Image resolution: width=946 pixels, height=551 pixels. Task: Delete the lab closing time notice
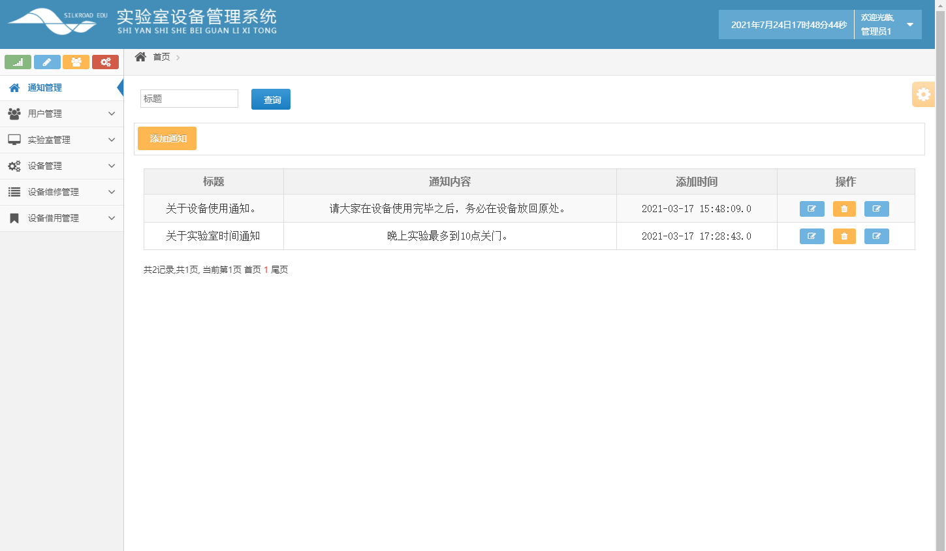pos(844,236)
